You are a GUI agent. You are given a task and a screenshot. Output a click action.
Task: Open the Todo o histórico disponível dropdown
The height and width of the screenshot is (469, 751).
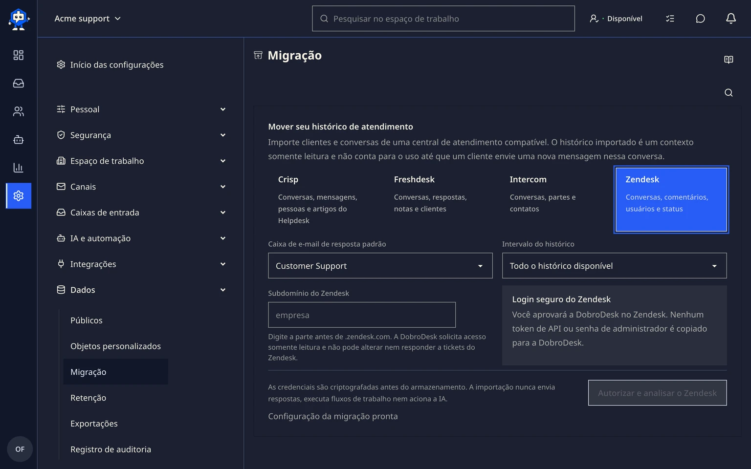[615, 266]
